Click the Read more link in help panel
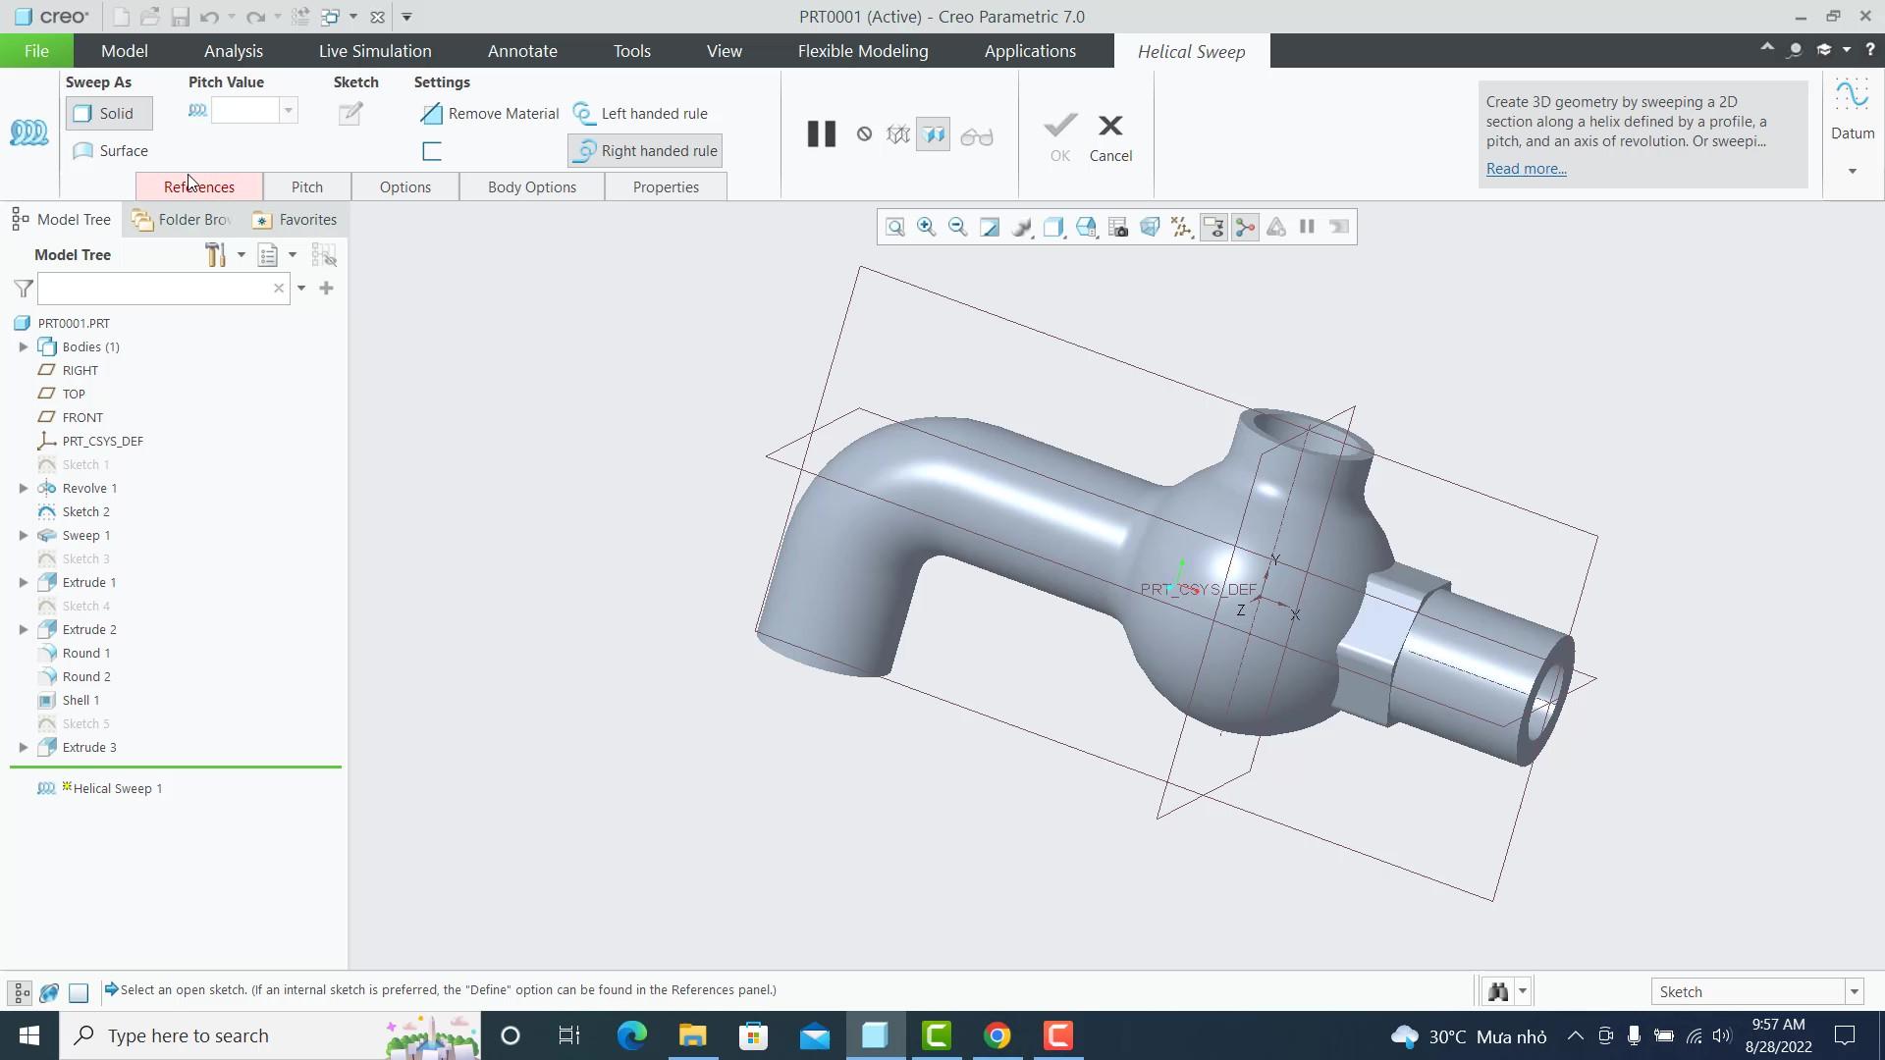Viewport: 1885px width, 1060px height. pyautogui.click(x=1526, y=168)
